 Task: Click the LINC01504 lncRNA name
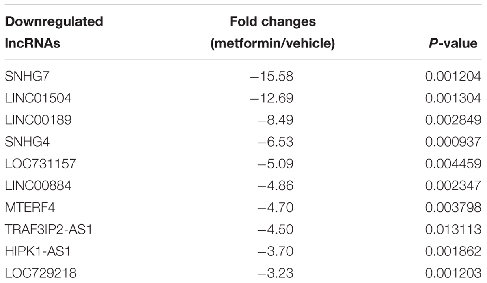coord(36,98)
